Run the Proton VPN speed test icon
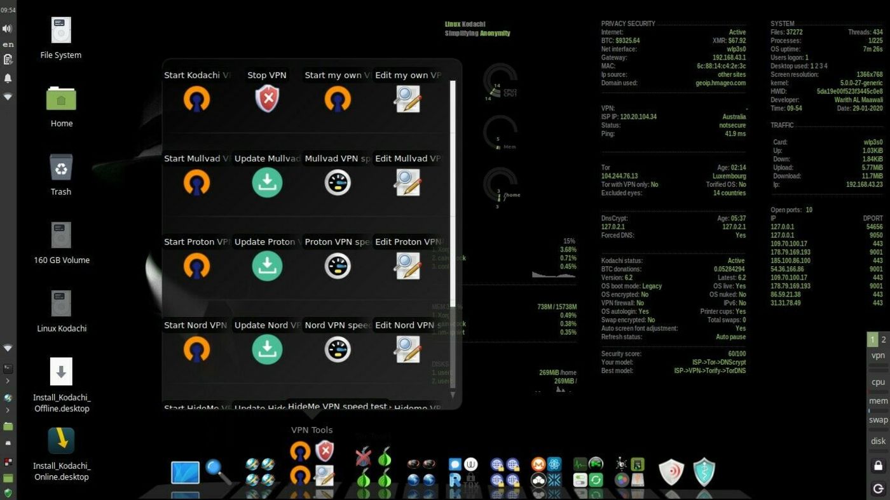The height and width of the screenshot is (500, 890). tap(338, 266)
